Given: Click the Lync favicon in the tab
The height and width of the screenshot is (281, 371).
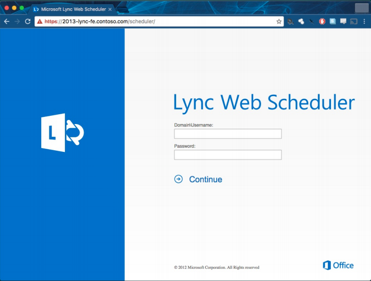Looking at the screenshot, I should tap(36, 9).
